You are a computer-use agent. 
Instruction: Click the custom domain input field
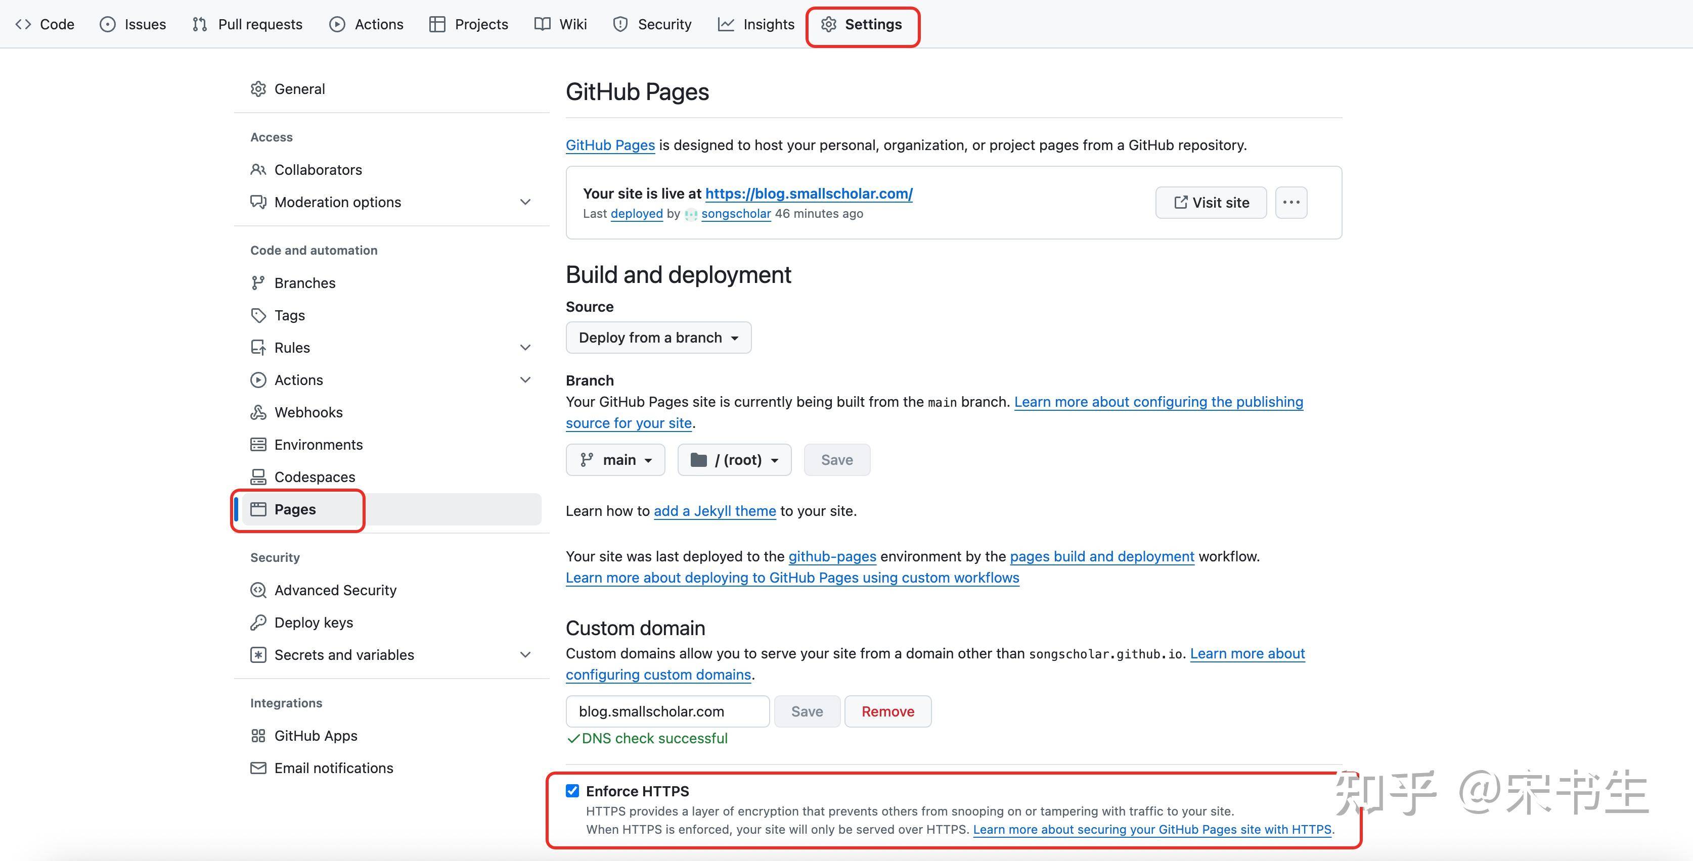click(x=667, y=711)
